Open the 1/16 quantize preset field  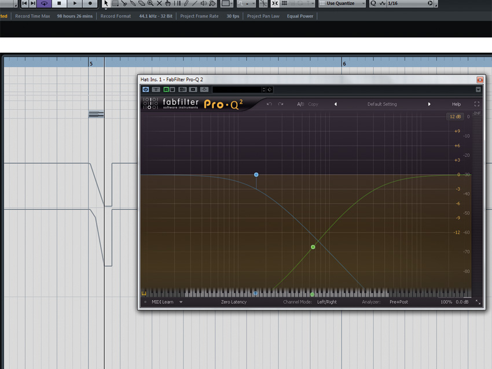point(407,3)
